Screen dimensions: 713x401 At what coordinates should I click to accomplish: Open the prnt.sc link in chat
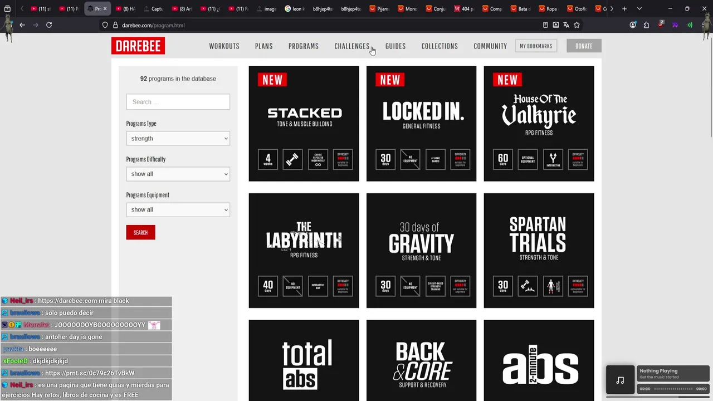coord(90,373)
